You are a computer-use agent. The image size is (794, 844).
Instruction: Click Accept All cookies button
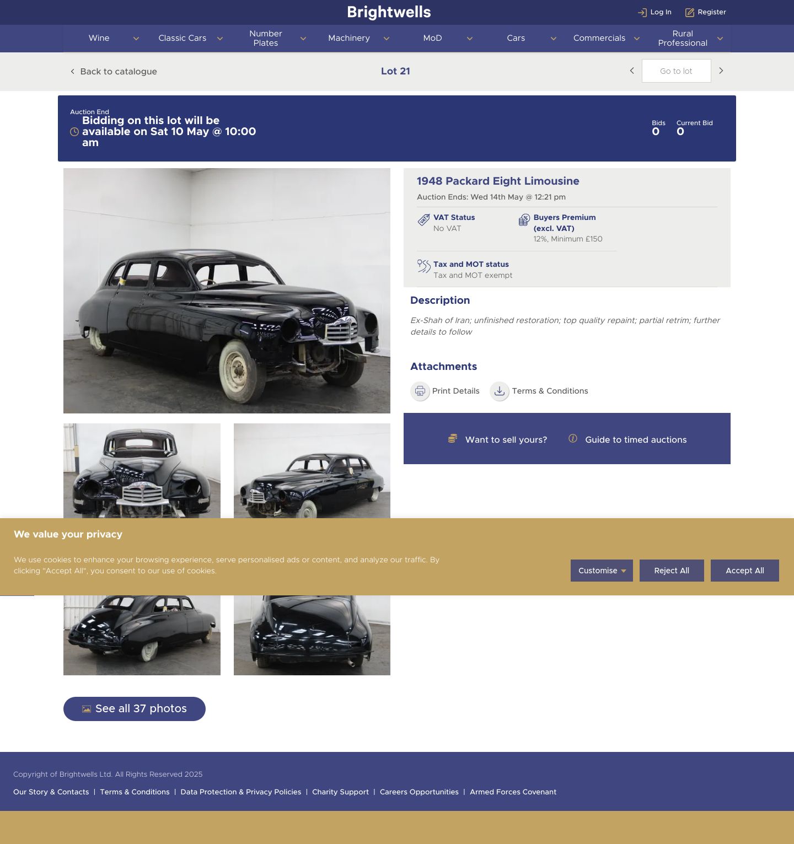click(x=745, y=571)
